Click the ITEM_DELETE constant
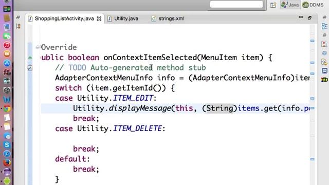329x185 pixels. (138, 128)
